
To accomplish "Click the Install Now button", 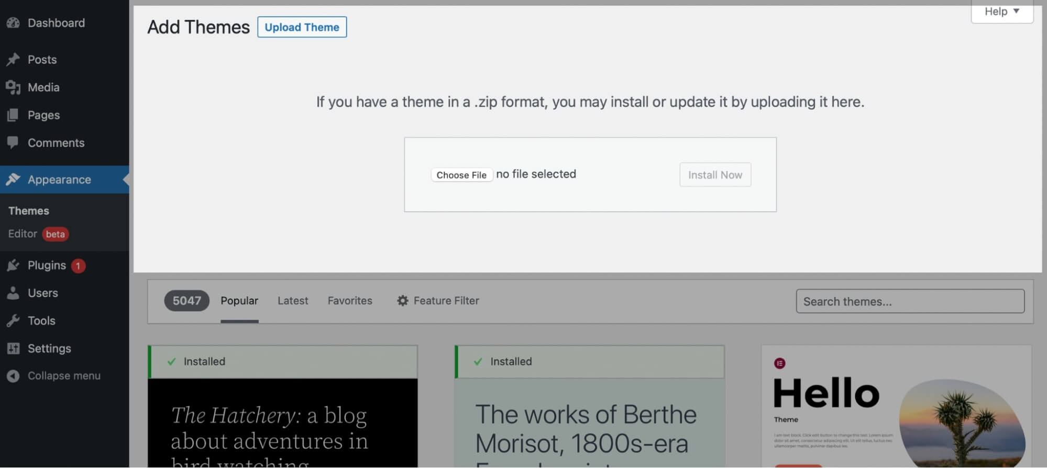I will point(715,175).
